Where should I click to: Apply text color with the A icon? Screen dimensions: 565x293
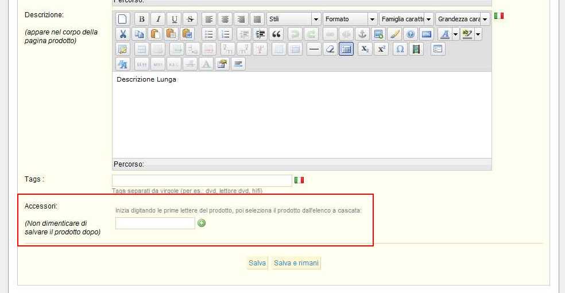[x=445, y=34]
